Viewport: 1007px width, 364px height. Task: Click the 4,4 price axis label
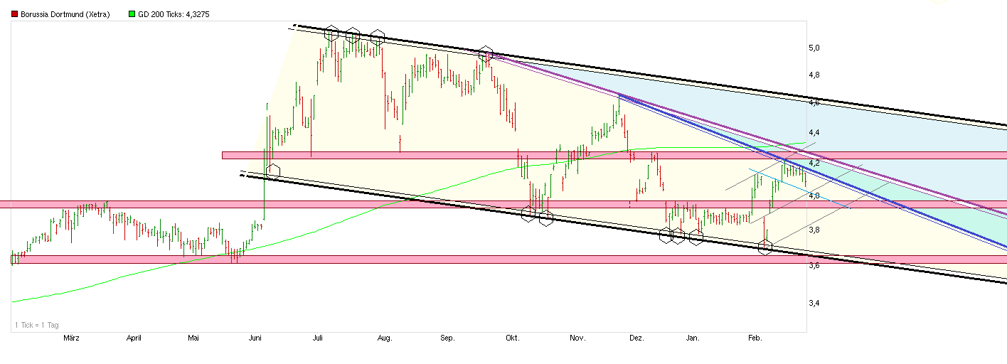tap(814, 132)
